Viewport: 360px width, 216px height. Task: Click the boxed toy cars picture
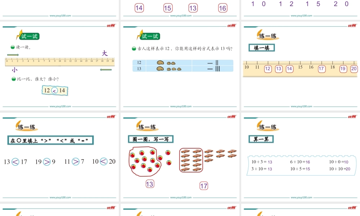point(191,160)
